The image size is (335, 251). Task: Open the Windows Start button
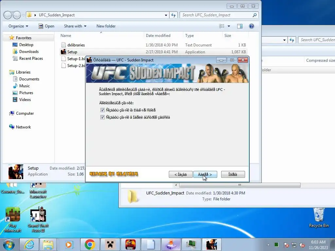[x=9, y=245]
